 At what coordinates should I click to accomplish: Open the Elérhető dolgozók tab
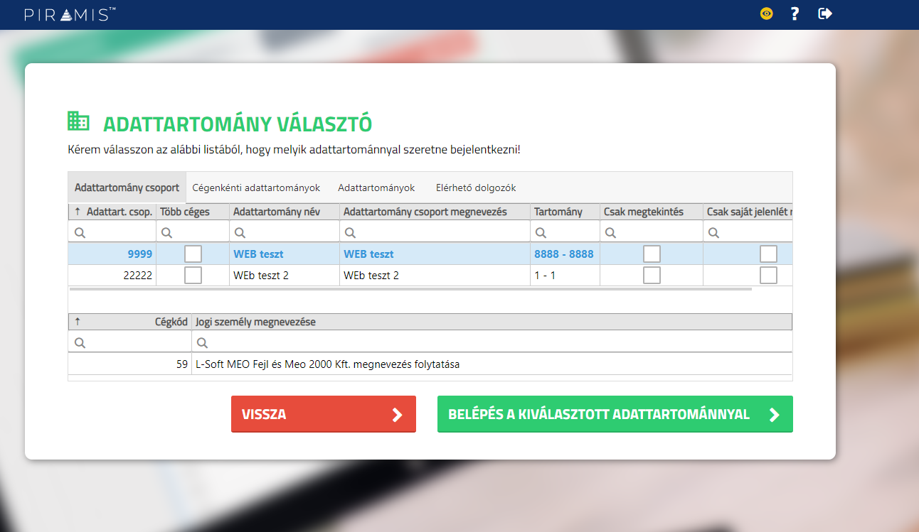(x=476, y=188)
